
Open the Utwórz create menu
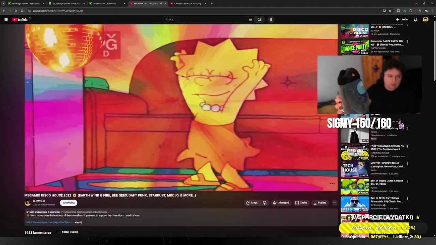402,19
